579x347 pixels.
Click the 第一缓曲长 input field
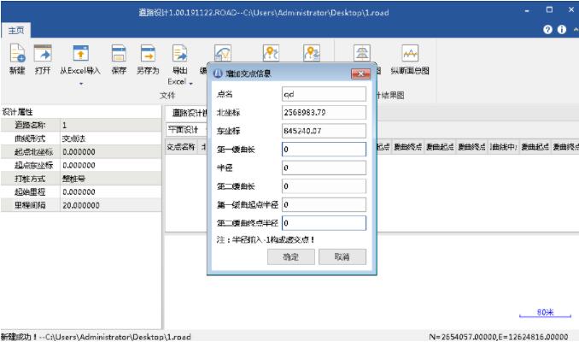[324, 150]
